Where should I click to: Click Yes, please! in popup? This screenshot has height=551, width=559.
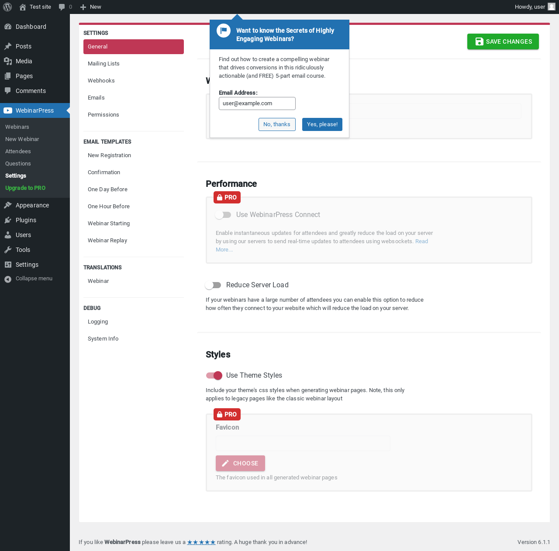coord(322,124)
